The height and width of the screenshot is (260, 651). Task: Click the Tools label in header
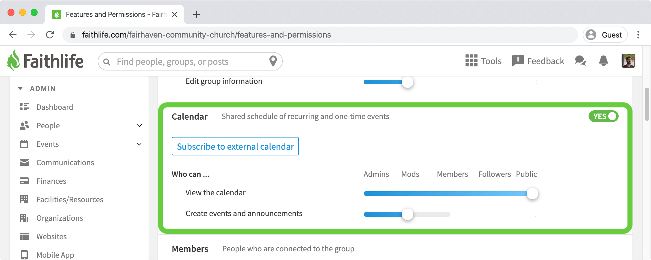pyautogui.click(x=491, y=61)
